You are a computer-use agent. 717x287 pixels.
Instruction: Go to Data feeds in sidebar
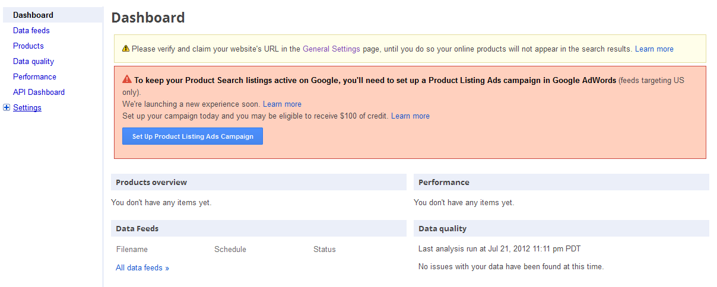(x=31, y=30)
